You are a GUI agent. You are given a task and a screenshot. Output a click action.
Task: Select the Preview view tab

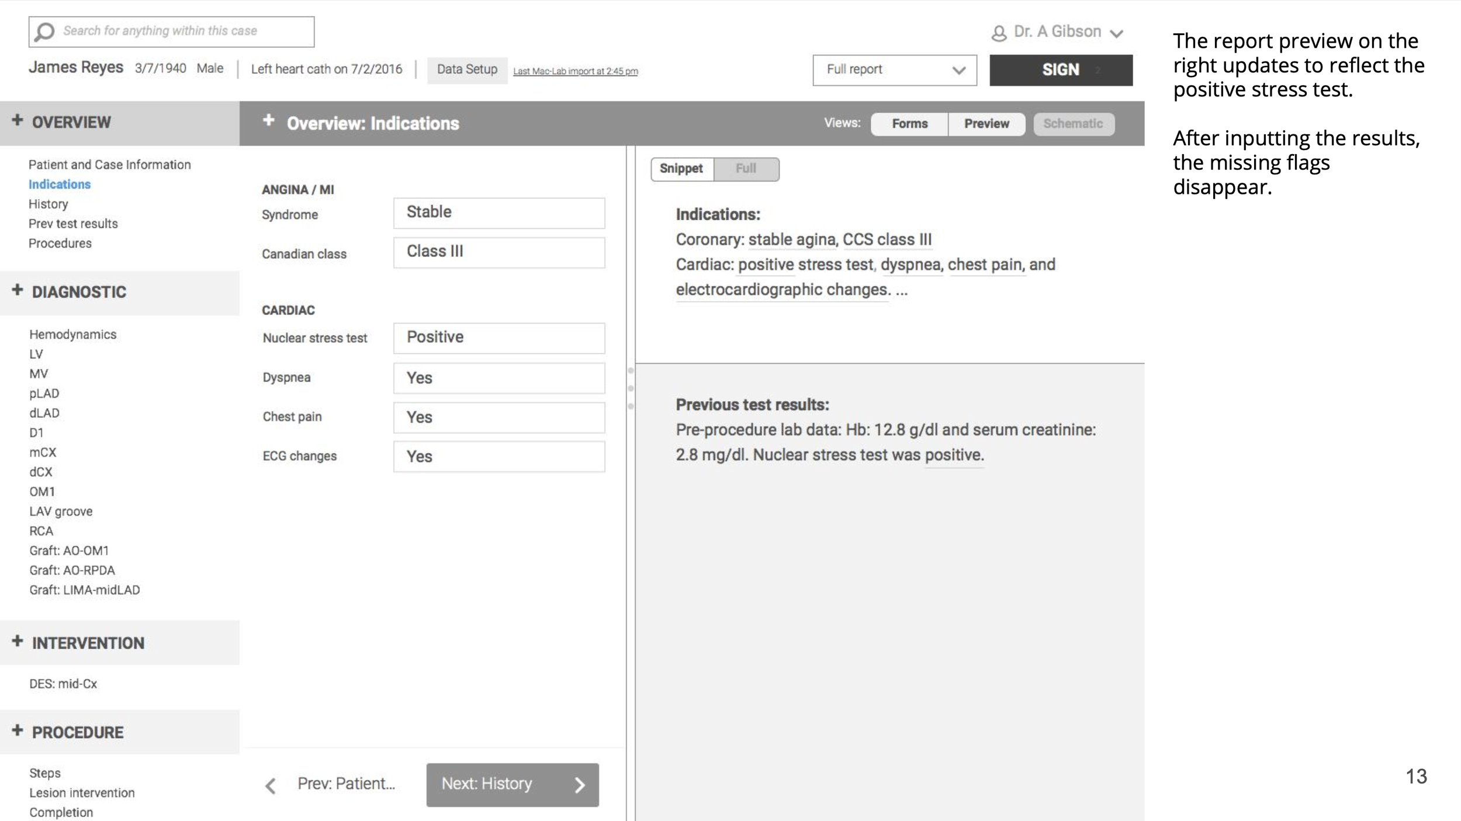[986, 124]
